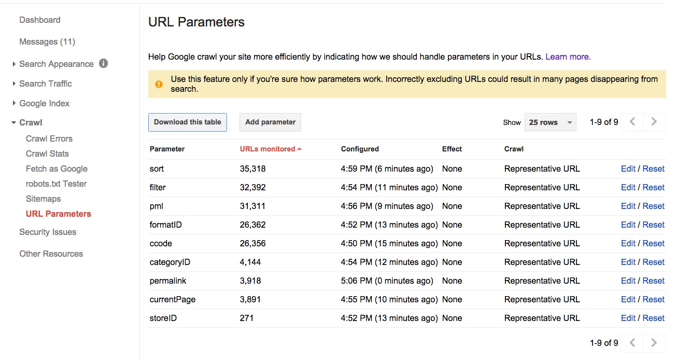Image resolution: width=676 pixels, height=363 pixels.
Task: Click the top previous-page arrow
Action: [632, 122]
